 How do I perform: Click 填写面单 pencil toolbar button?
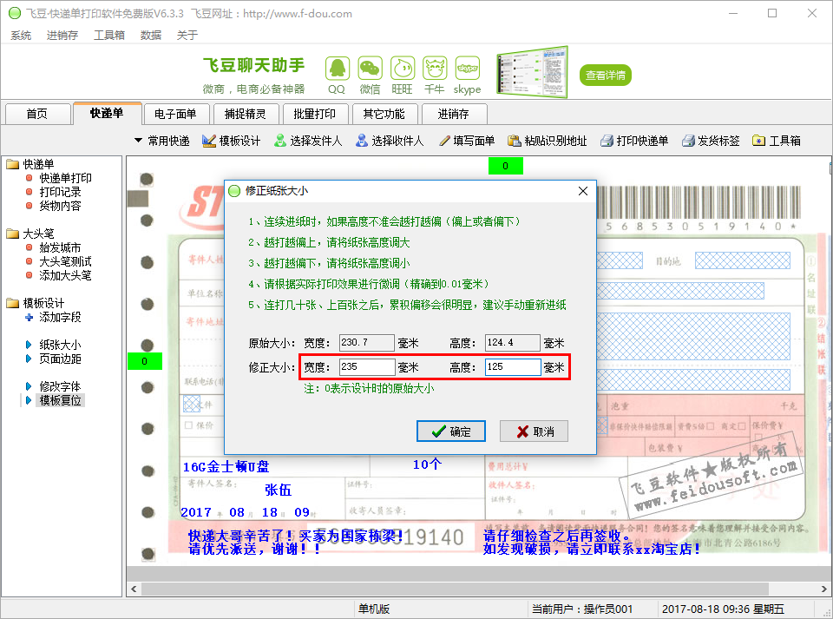tap(467, 141)
